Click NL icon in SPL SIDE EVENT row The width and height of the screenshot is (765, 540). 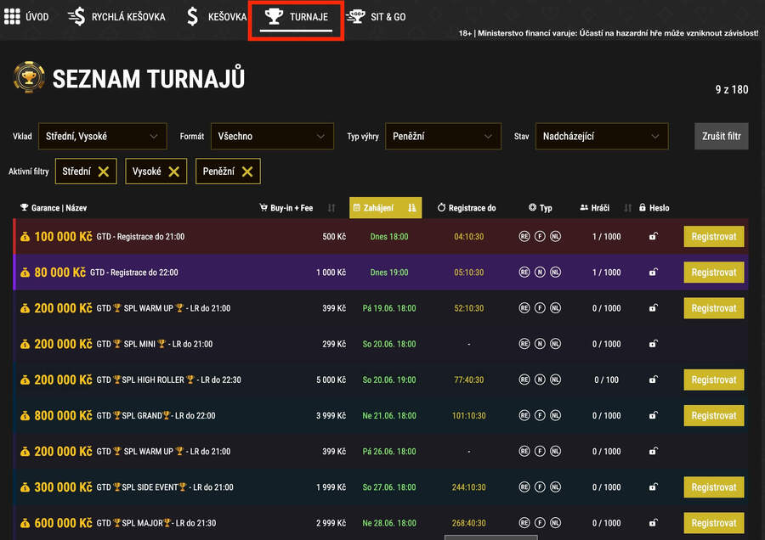(555, 487)
